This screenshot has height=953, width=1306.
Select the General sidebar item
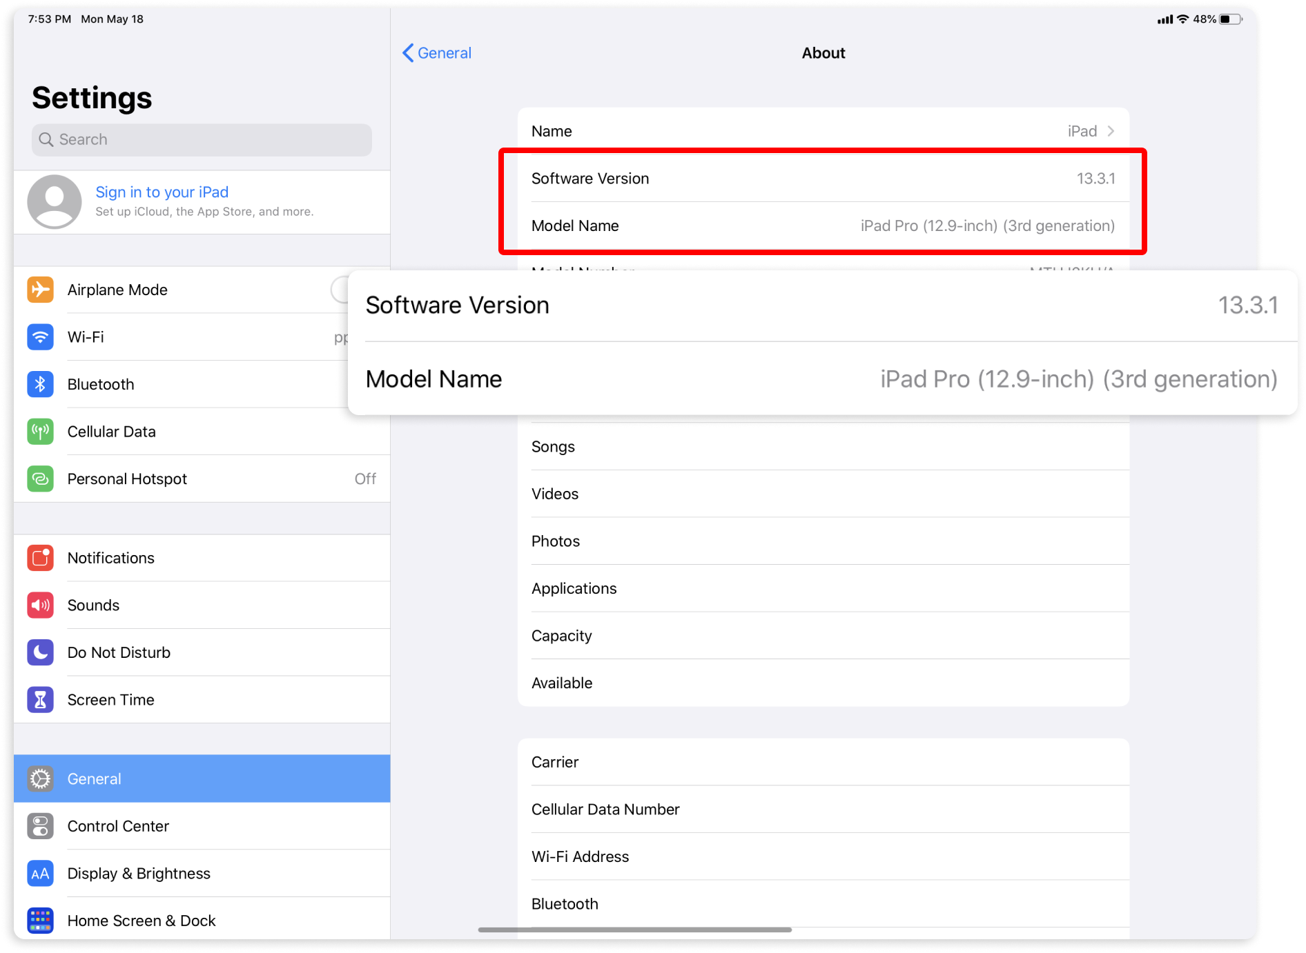pos(202,779)
